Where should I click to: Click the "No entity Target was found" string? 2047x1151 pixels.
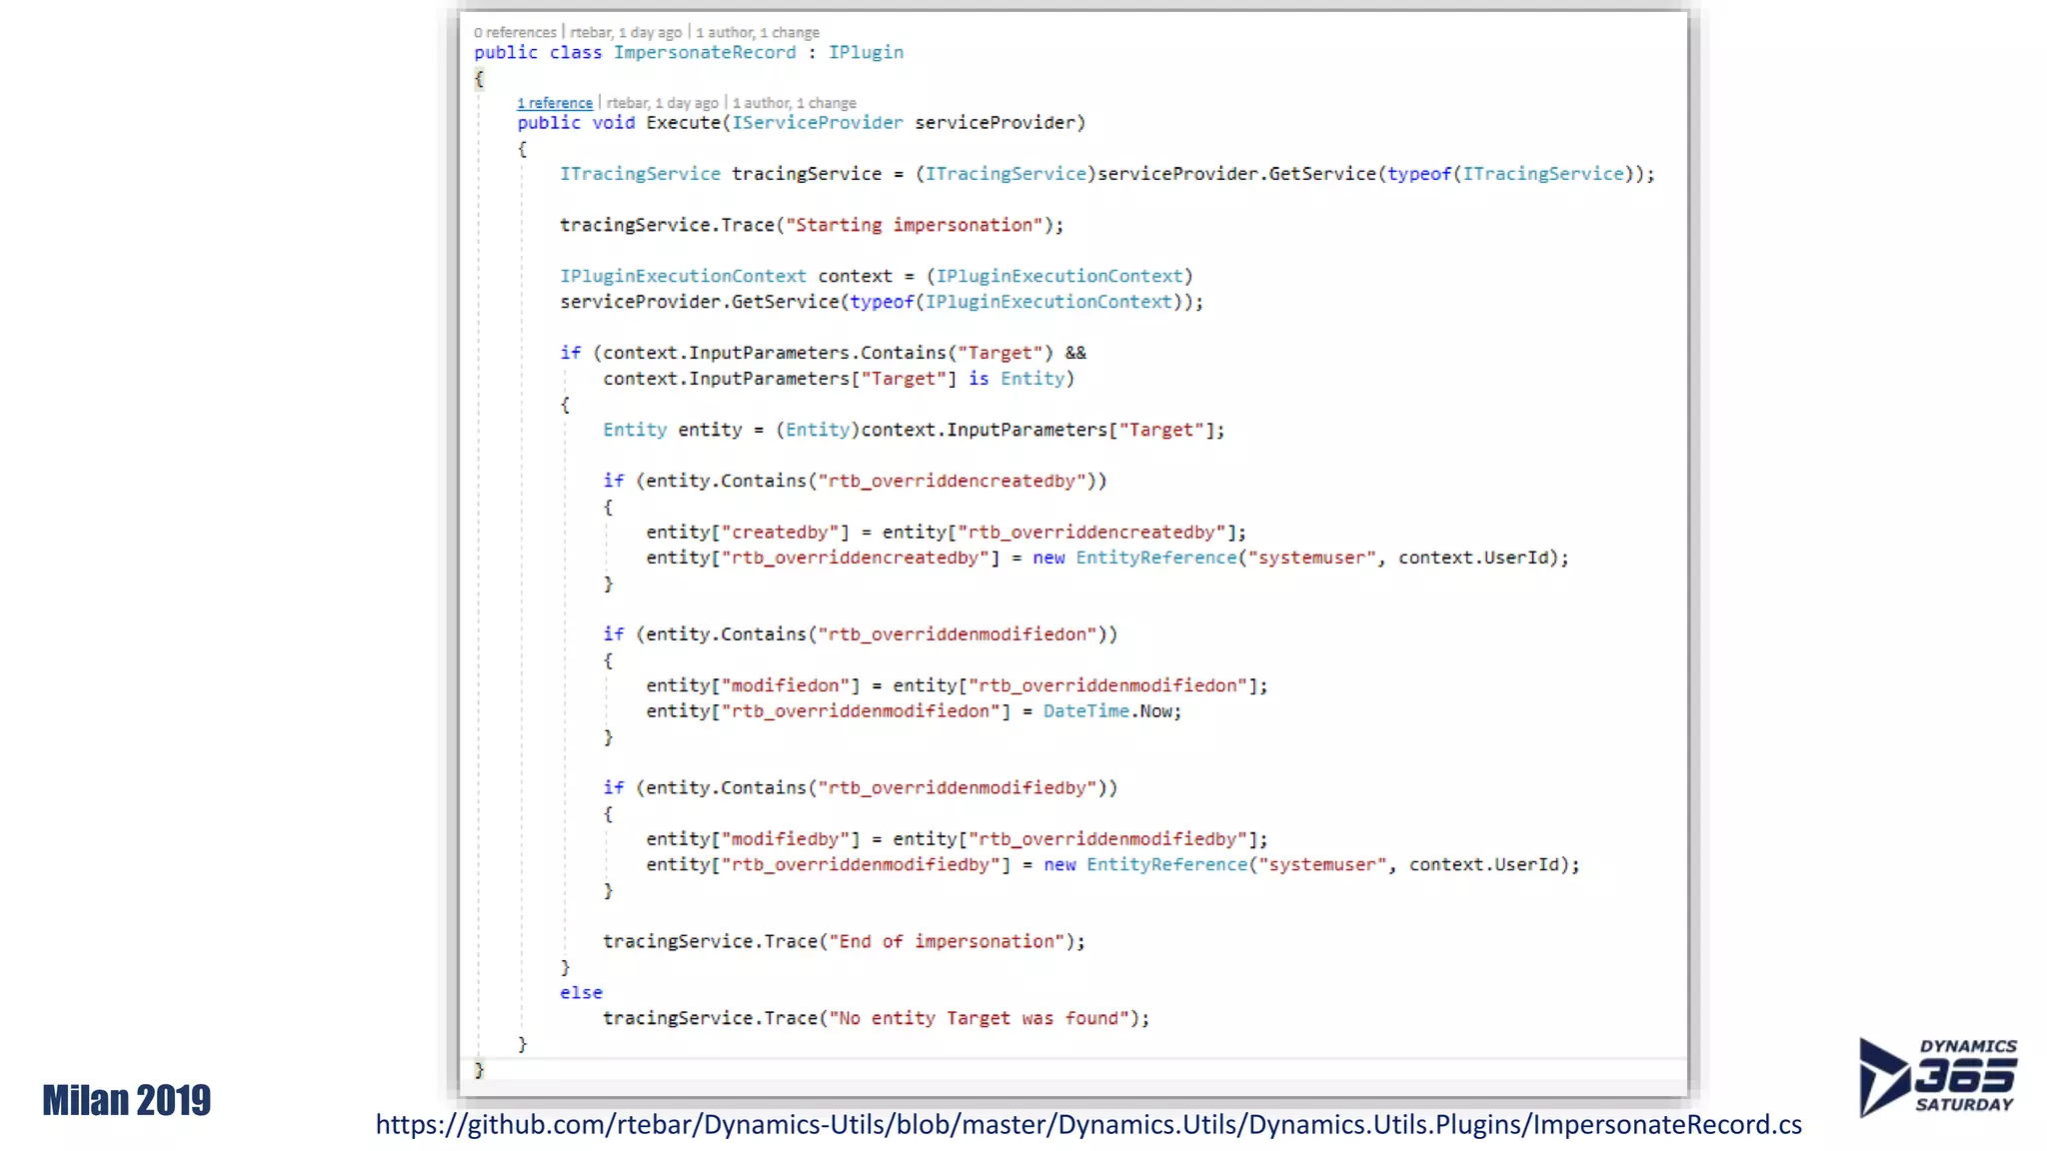click(x=984, y=1018)
